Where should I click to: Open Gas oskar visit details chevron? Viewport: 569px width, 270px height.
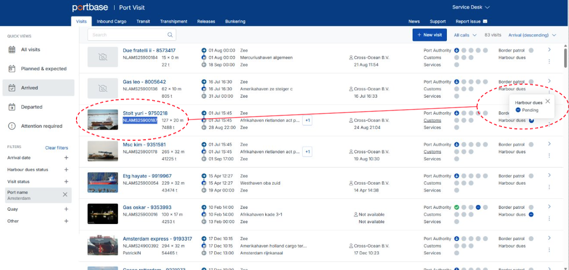tap(549, 206)
